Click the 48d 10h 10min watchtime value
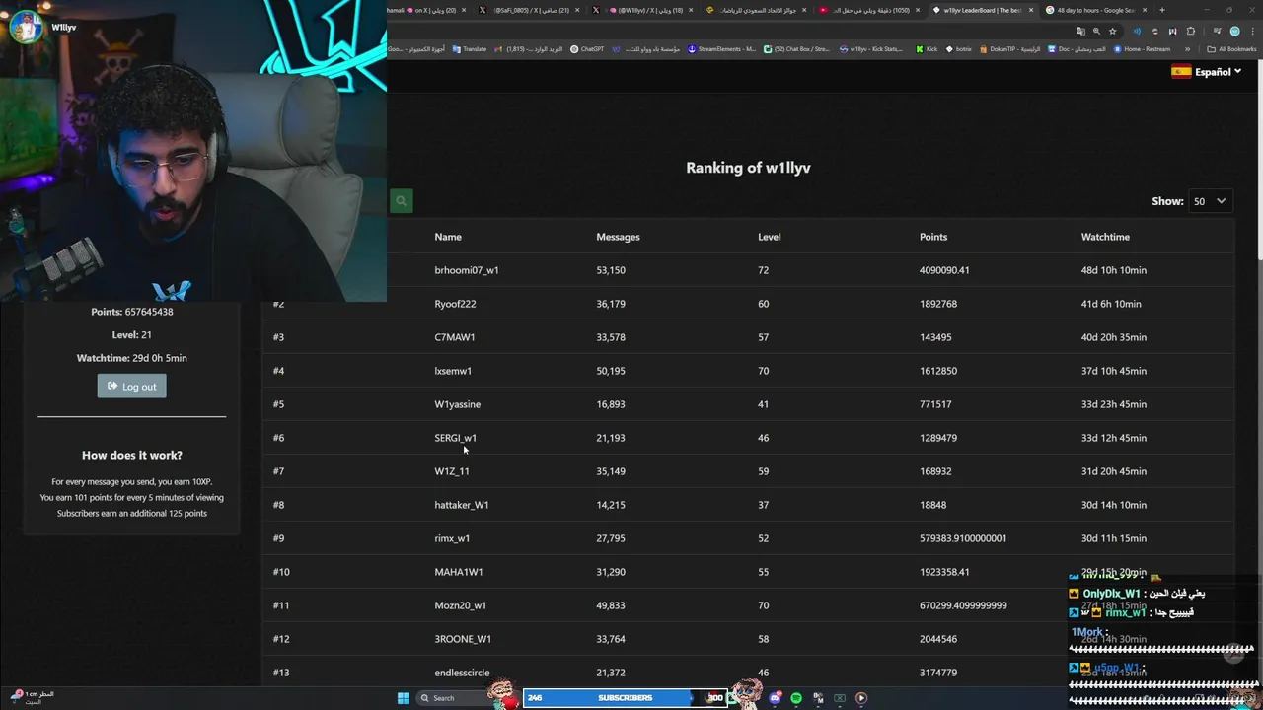 [x=1114, y=270]
